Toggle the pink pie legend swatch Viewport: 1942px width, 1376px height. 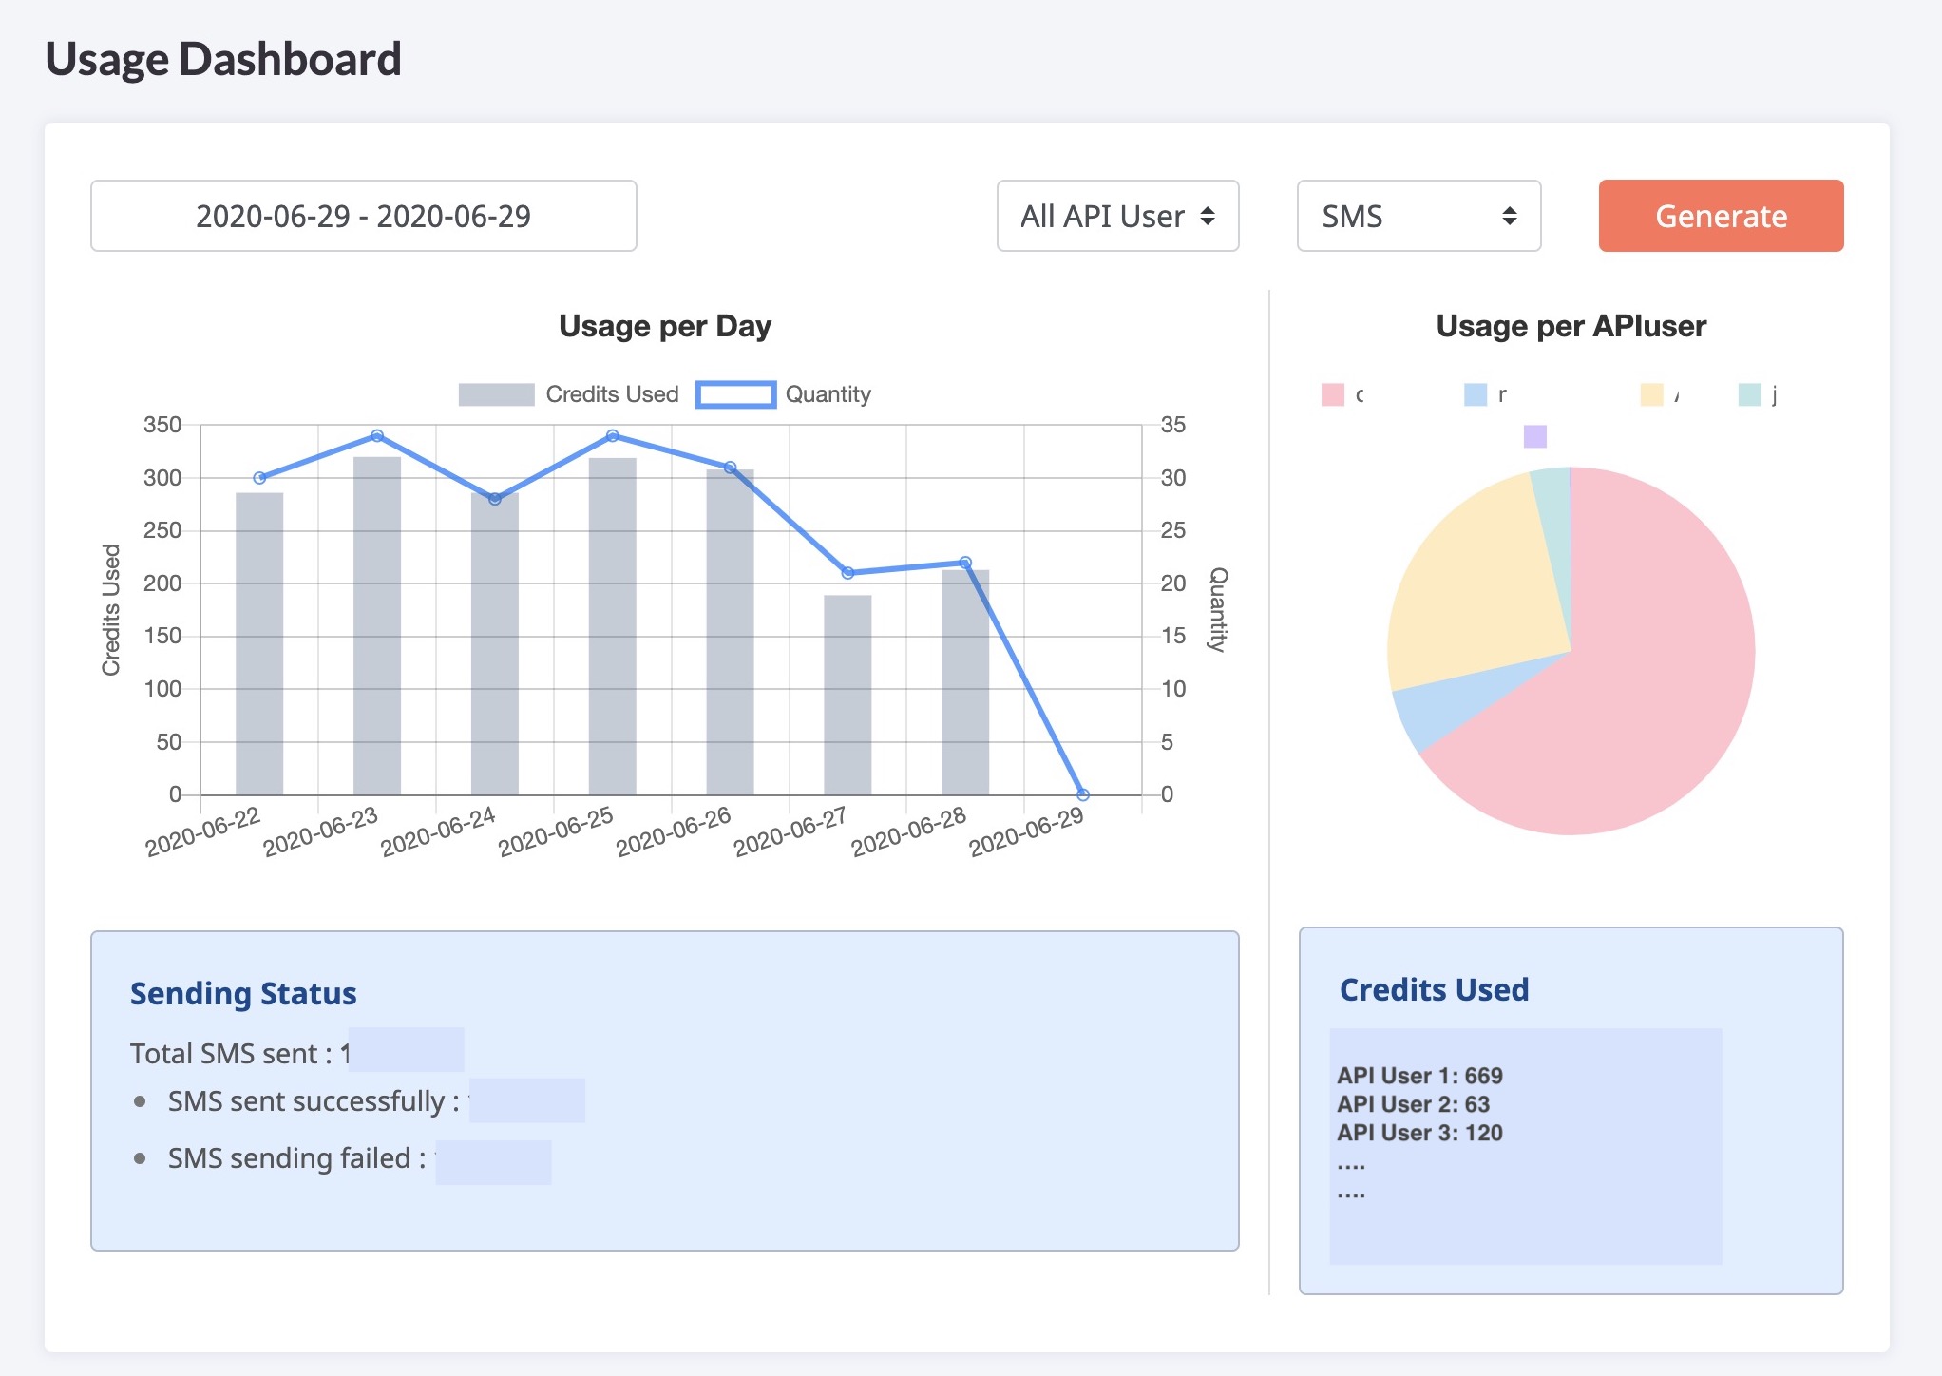coord(1332,394)
